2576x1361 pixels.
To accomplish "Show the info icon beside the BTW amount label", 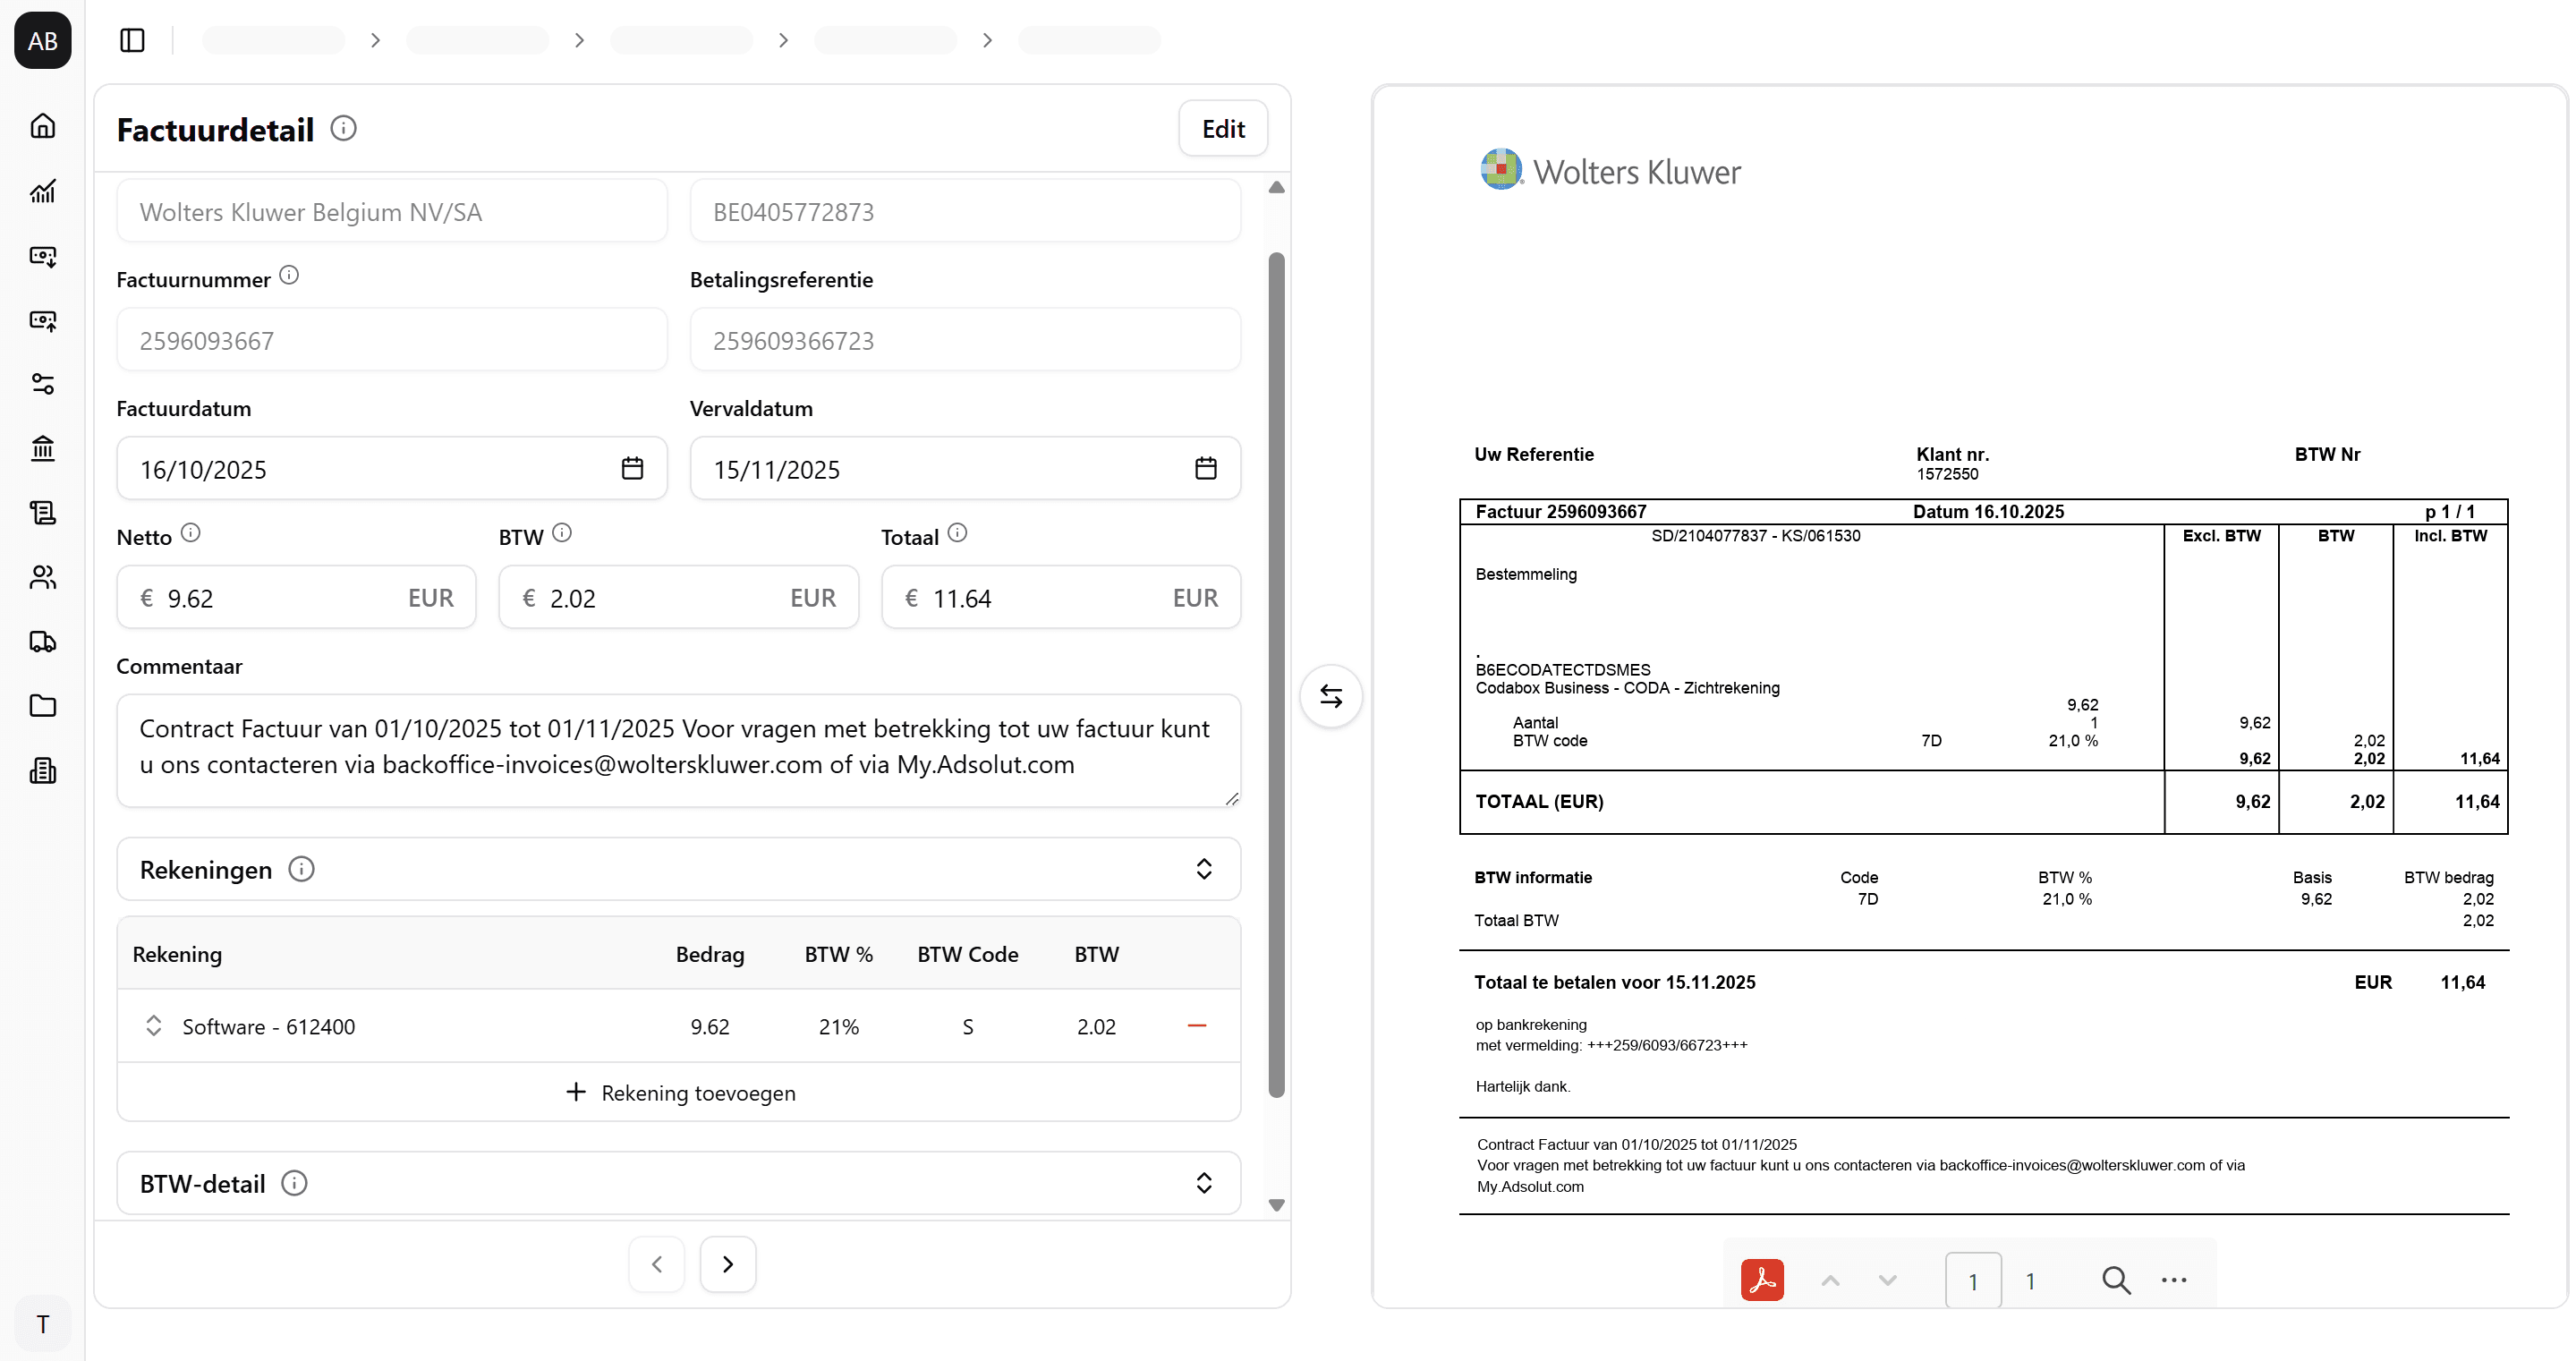I will pos(562,533).
